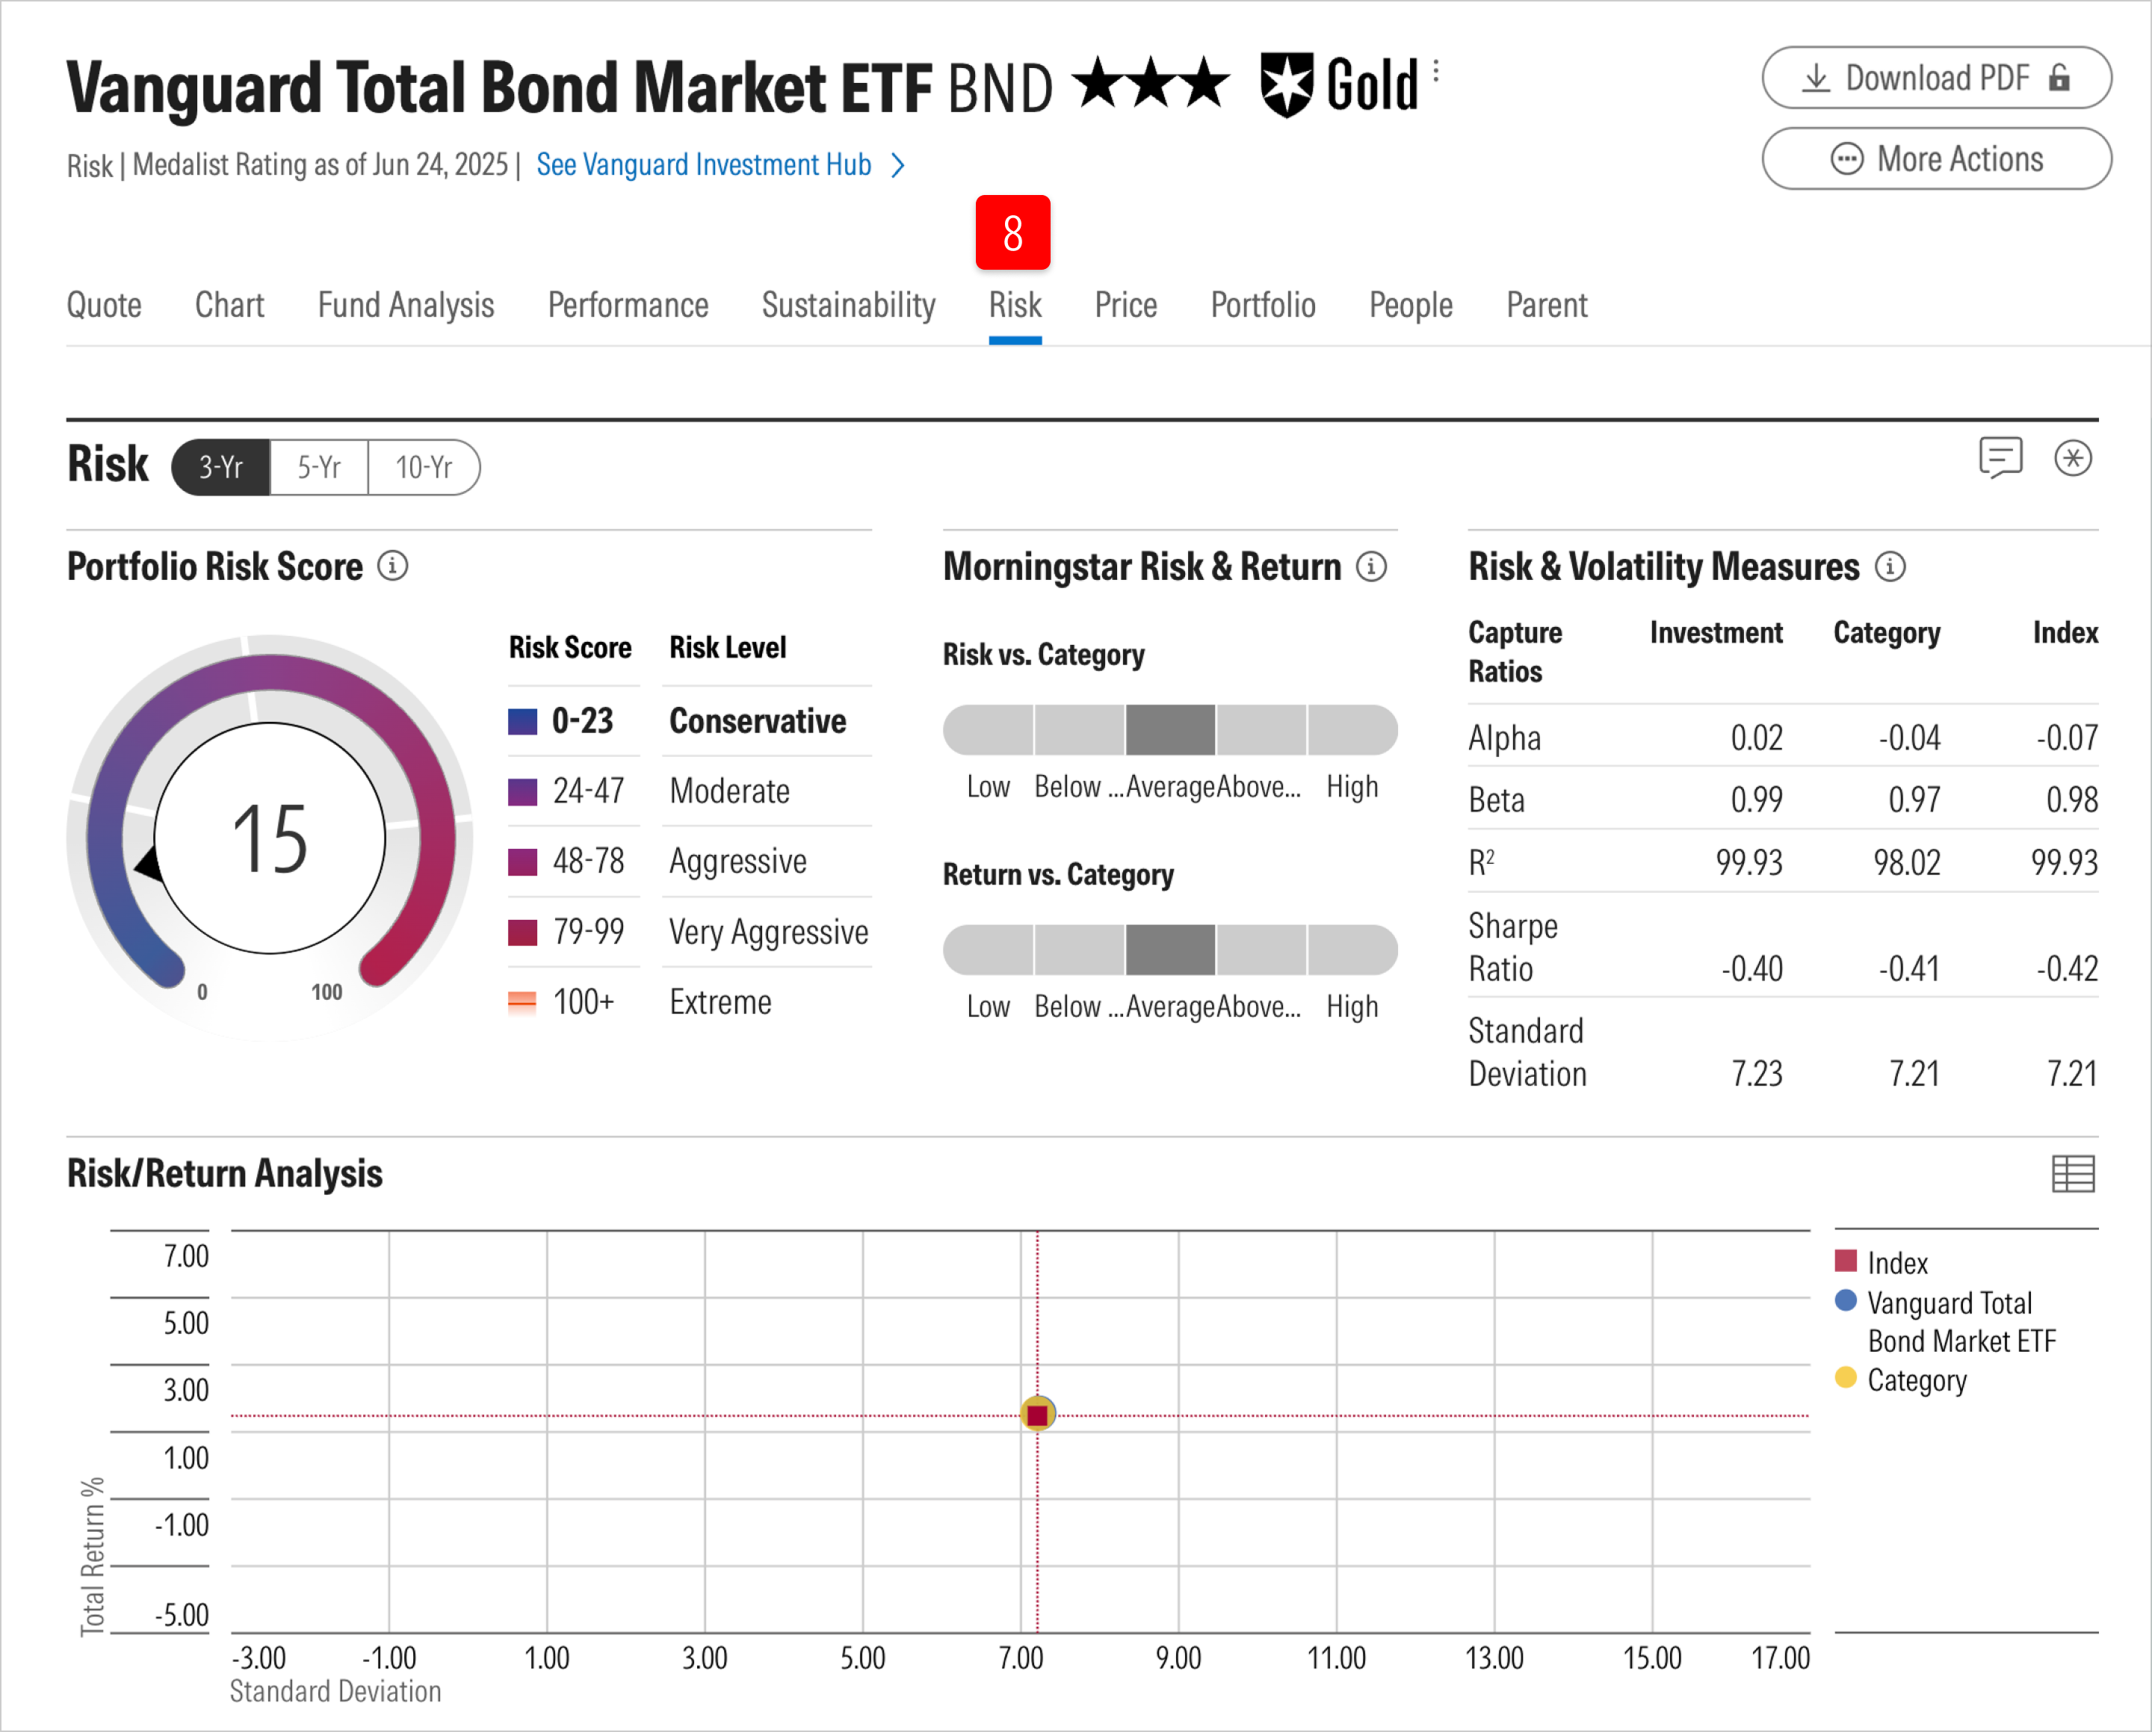Click the Sharpe Ratio investment value -0.40

tap(1751, 968)
